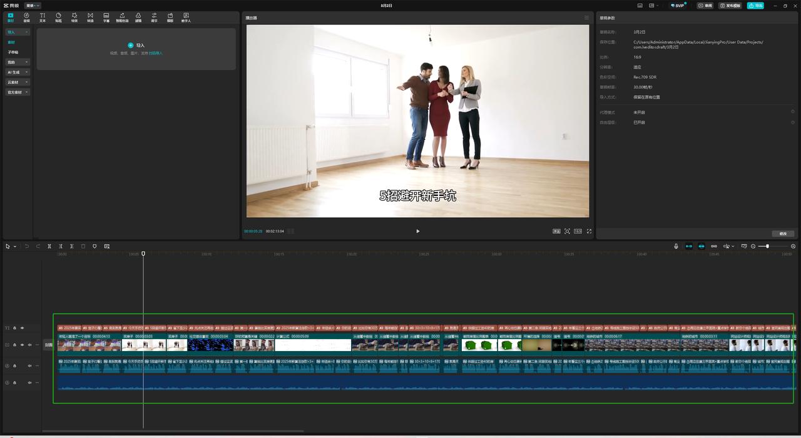The image size is (801, 438).
Task: Click the 导出 export button
Action: [755, 6]
